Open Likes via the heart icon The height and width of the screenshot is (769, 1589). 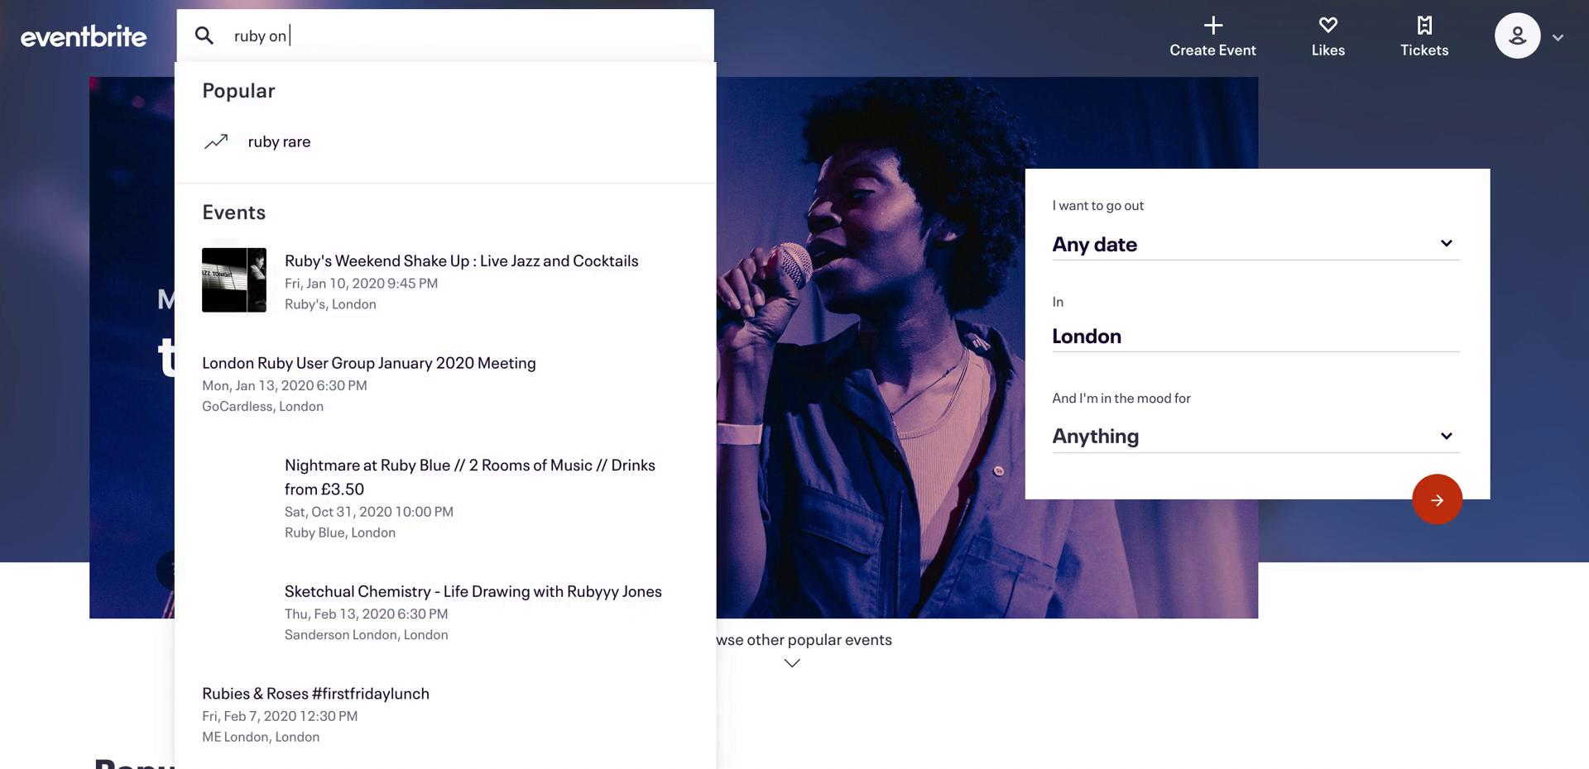(x=1328, y=26)
